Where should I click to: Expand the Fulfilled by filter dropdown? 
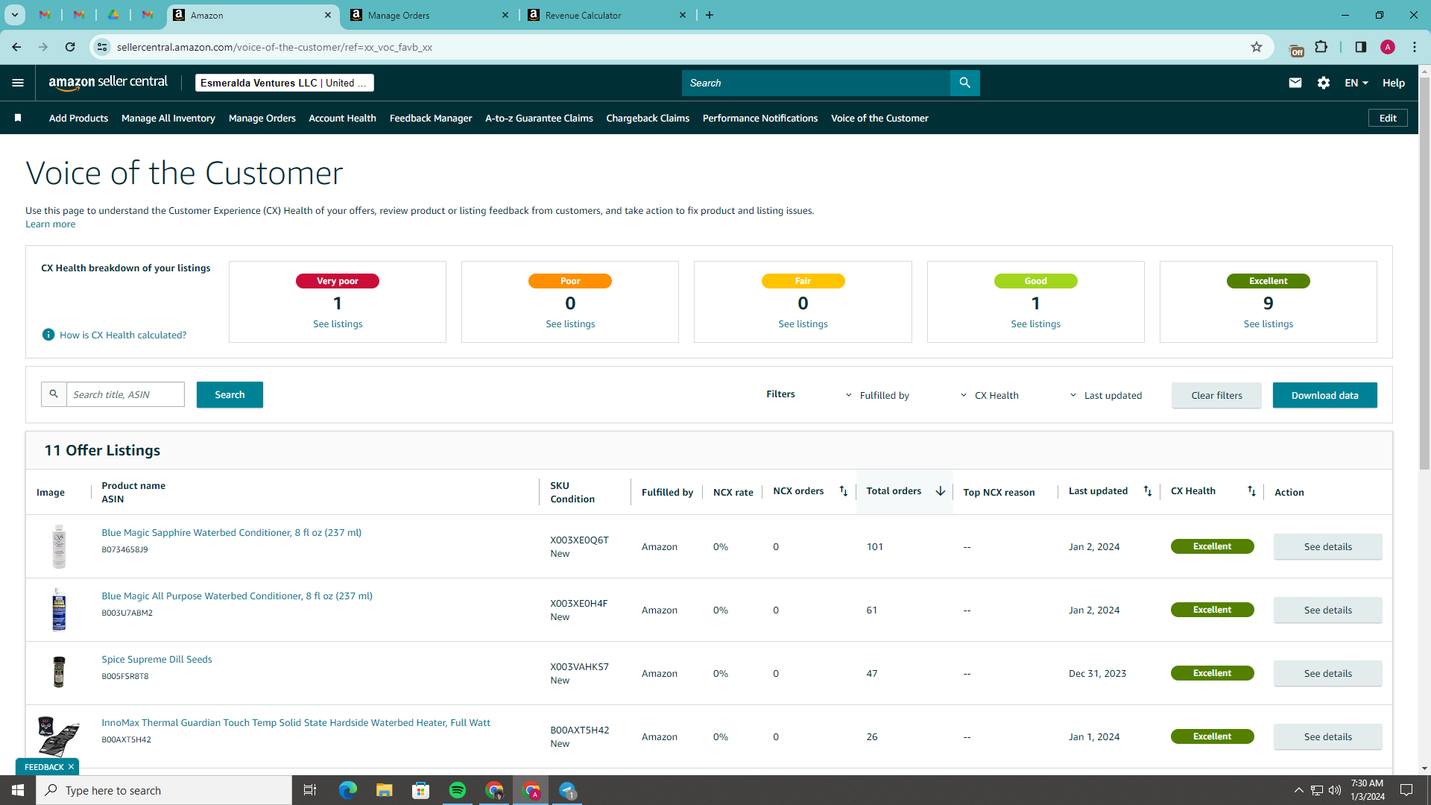(877, 395)
